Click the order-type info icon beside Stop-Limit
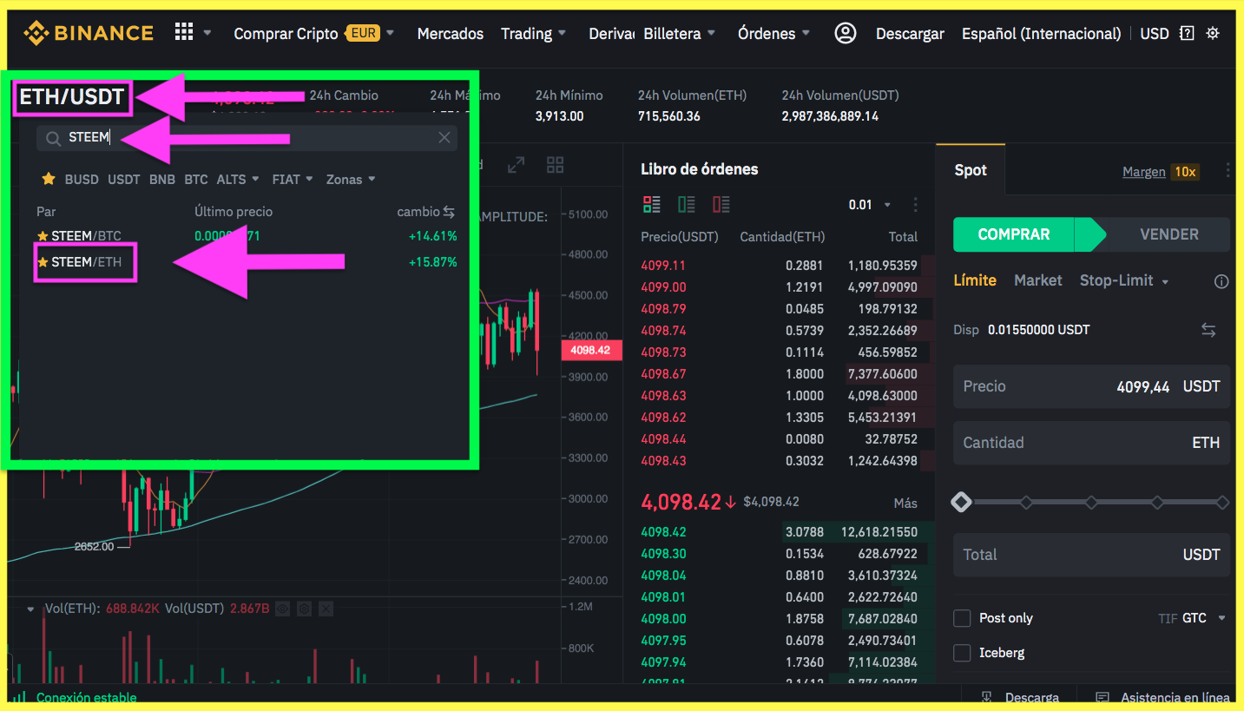Image resolution: width=1244 pixels, height=711 pixels. click(1221, 281)
